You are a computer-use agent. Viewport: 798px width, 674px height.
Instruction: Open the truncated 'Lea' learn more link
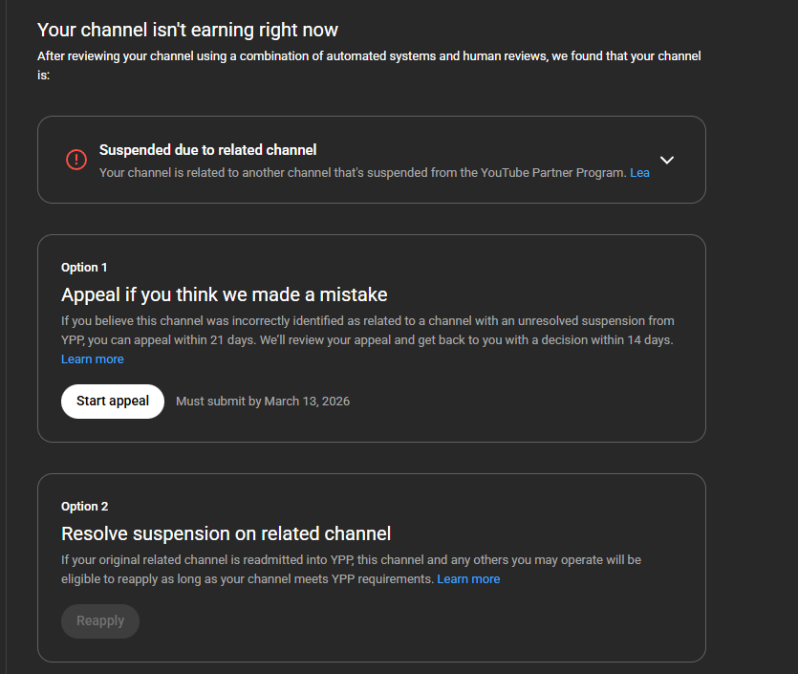coord(639,173)
